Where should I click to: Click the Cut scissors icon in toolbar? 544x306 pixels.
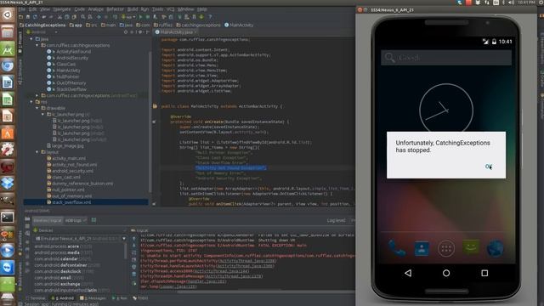tap(60, 17)
